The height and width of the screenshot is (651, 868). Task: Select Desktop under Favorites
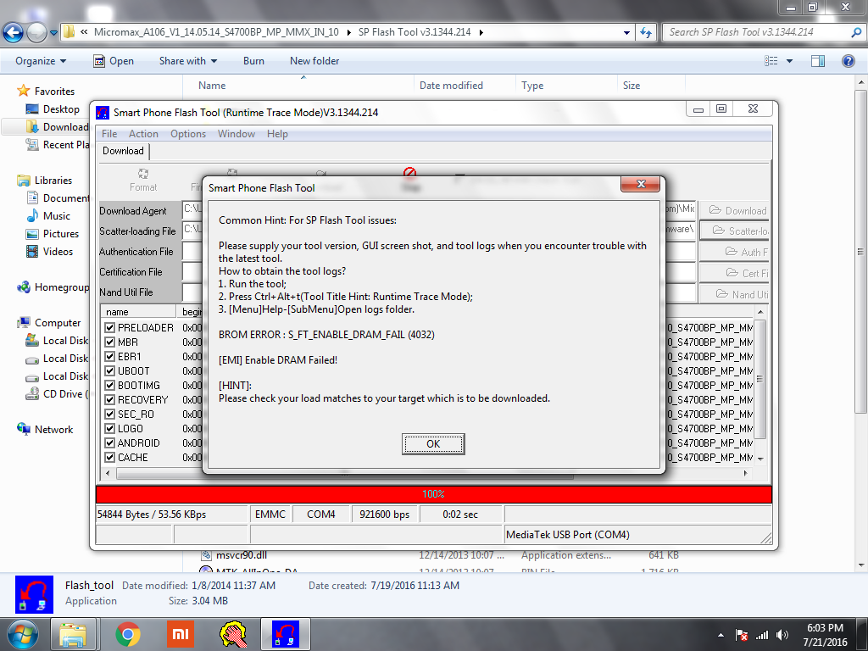(53, 109)
